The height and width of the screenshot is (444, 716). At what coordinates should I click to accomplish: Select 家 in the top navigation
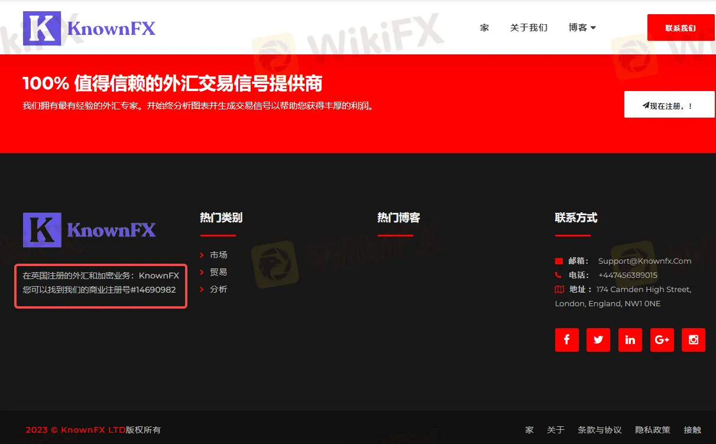(x=484, y=27)
